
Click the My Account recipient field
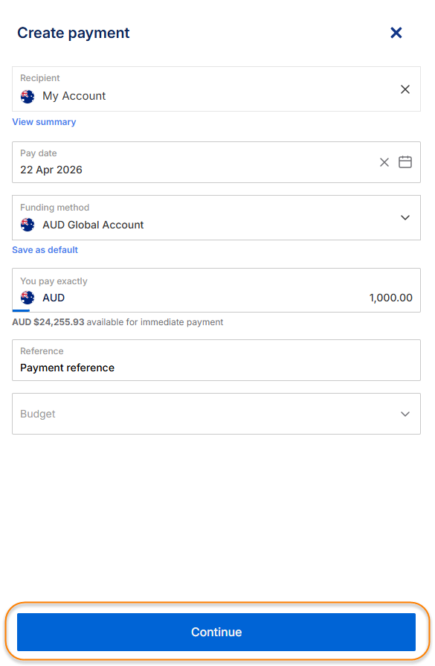[x=216, y=89]
